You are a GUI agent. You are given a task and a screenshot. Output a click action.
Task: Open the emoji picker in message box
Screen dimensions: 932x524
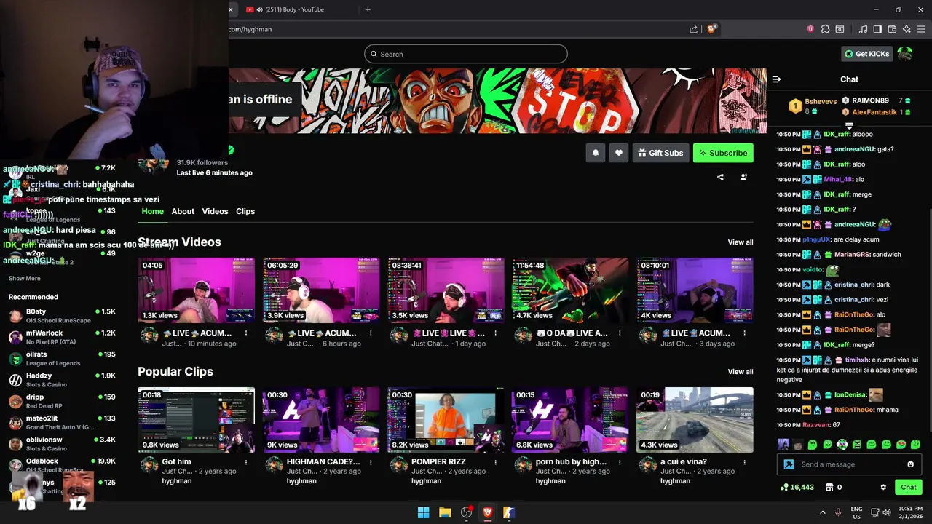[x=910, y=464]
